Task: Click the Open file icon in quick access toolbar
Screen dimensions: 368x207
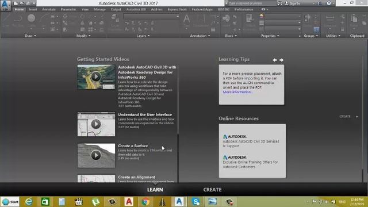Action: 22,3
